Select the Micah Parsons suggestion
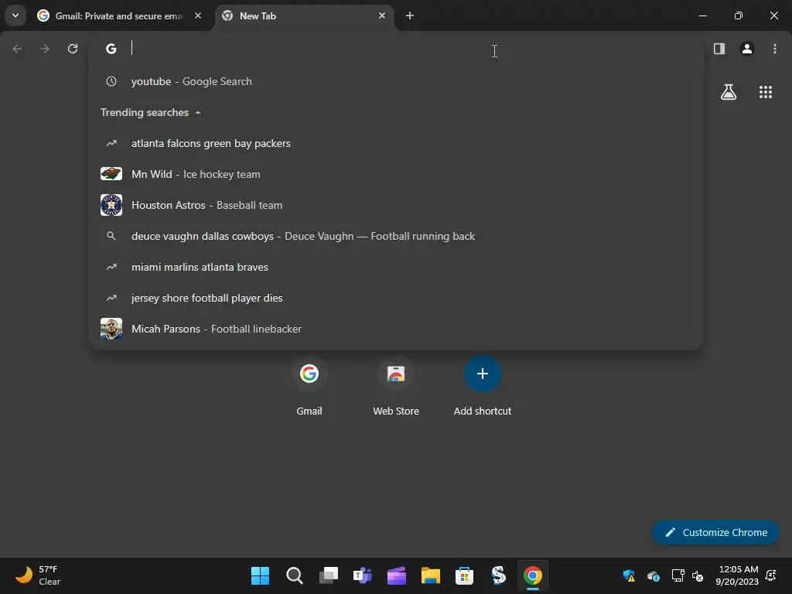The height and width of the screenshot is (594, 792). click(396, 329)
